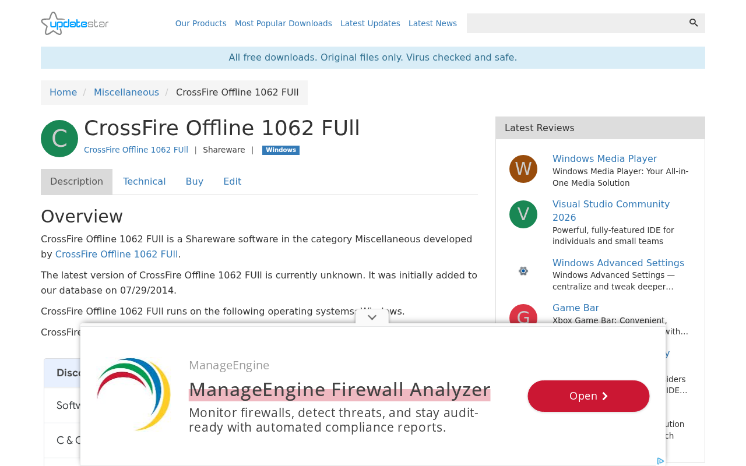This screenshot has height=466, width=746.
Task: Click the Open button on the ad
Action: tap(589, 396)
